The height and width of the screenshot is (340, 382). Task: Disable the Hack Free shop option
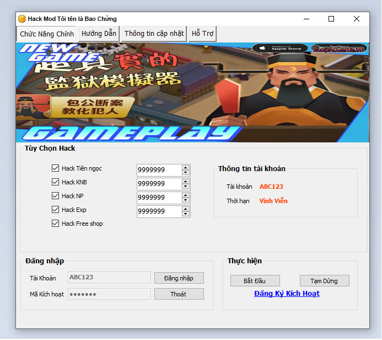click(55, 224)
